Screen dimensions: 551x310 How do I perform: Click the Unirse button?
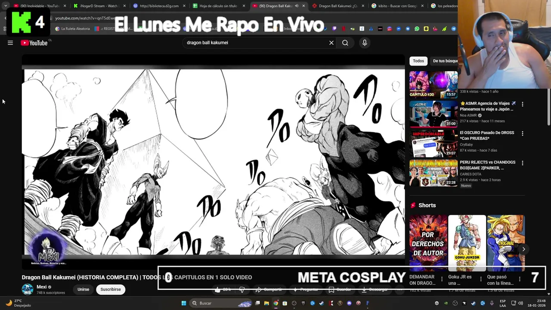point(83,289)
